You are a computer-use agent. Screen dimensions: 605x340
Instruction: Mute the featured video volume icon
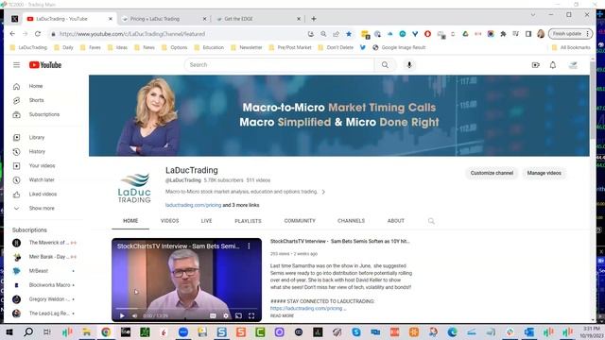coord(134,315)
